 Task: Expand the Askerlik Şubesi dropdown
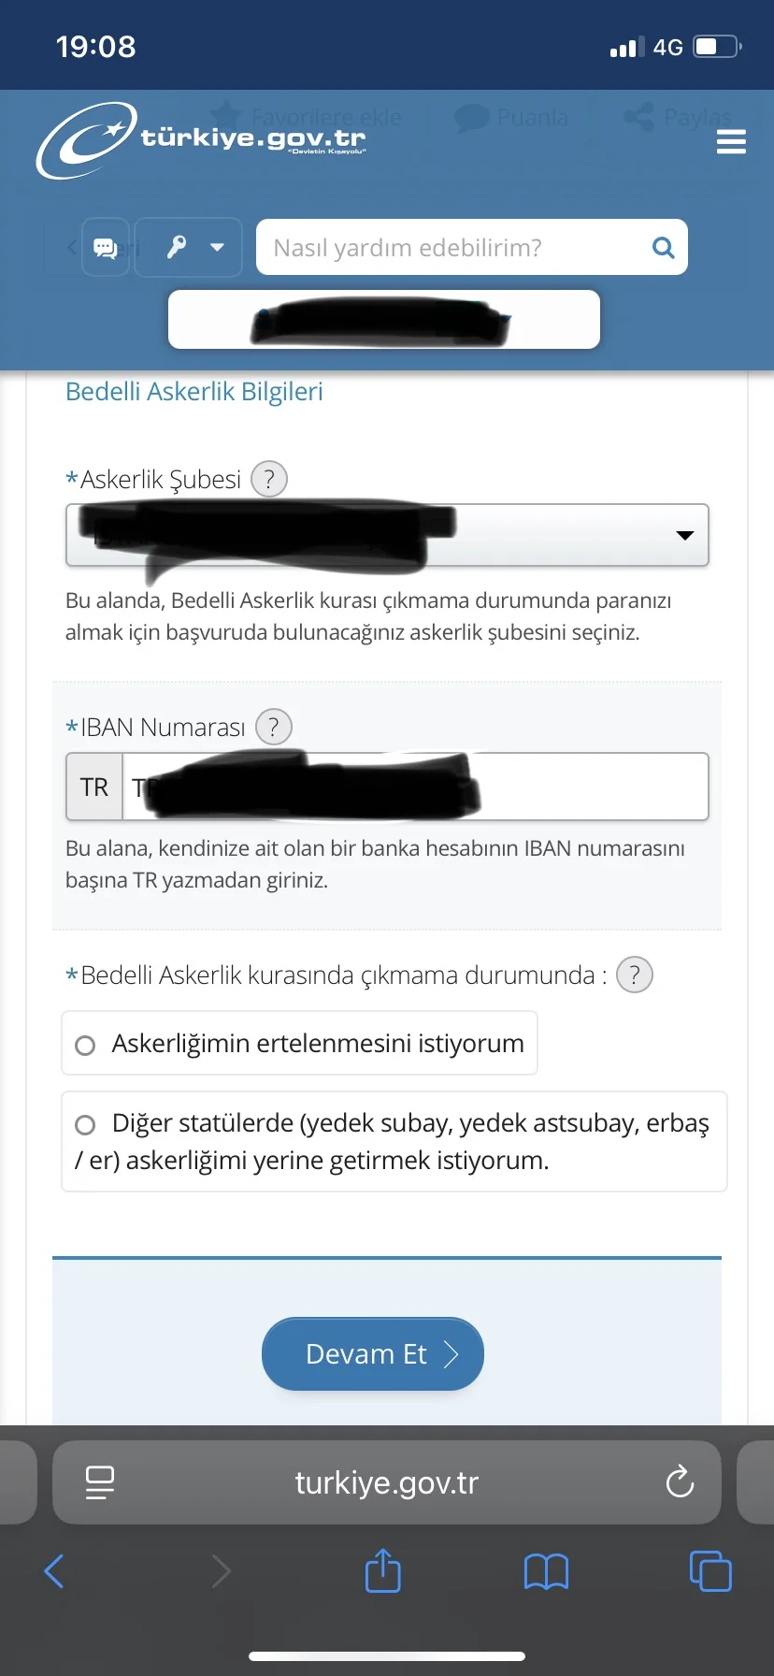click(684, 535)
